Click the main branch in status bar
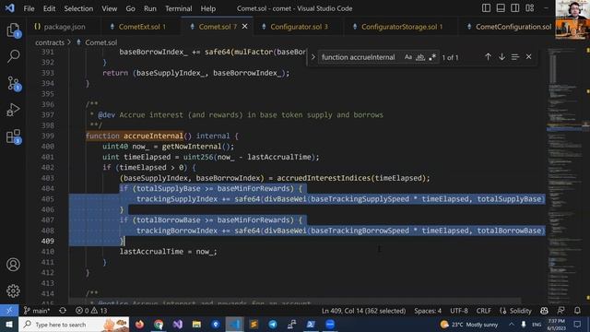This screenshot has height=332, width=590. click(37, 311)
